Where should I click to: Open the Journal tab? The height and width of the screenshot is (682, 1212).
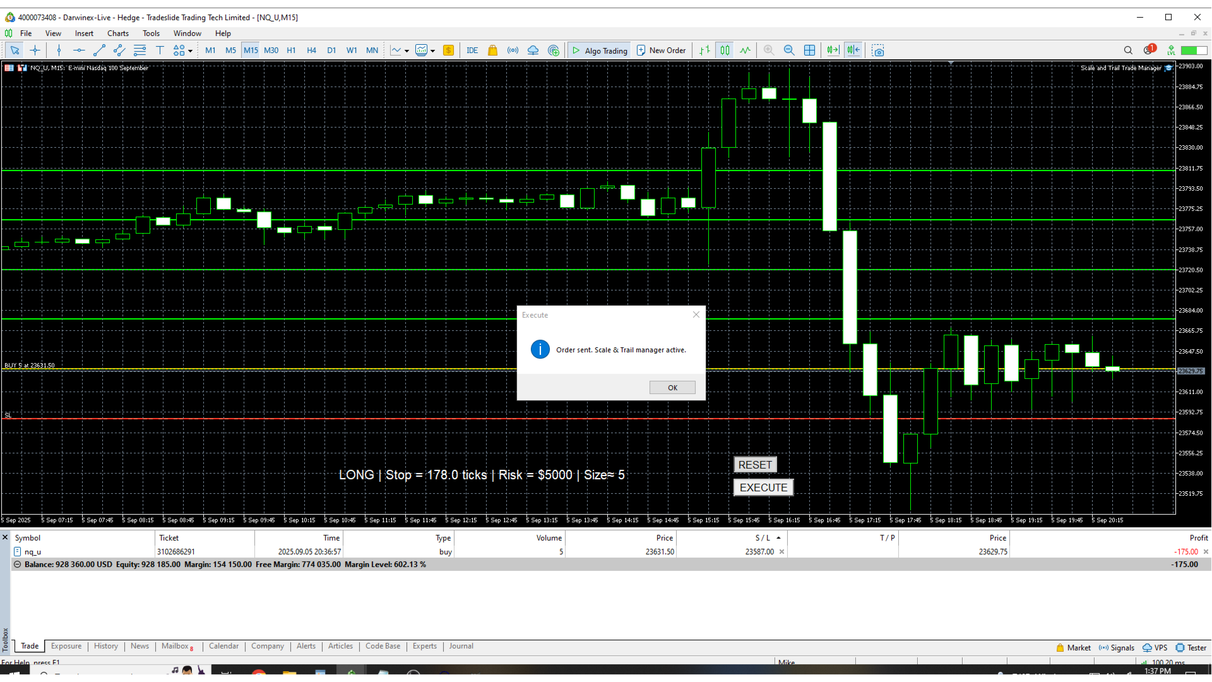(x=461, y=646)
